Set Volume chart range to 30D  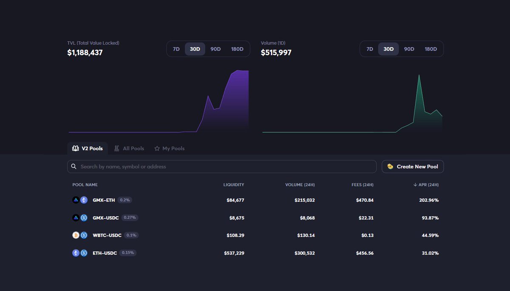pos(388,49)
